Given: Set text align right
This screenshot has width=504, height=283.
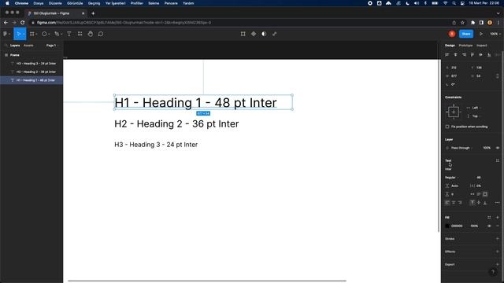Looking at the screenshot, I should point(460,203).
